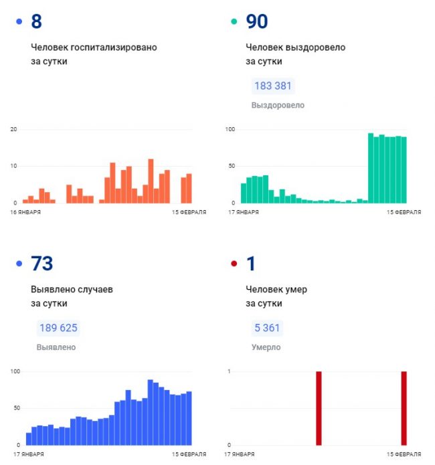The width and height of the screenshot is (435, 465).
Task: Click the first tall teal bar in recoveries chart
Action: 371,168
